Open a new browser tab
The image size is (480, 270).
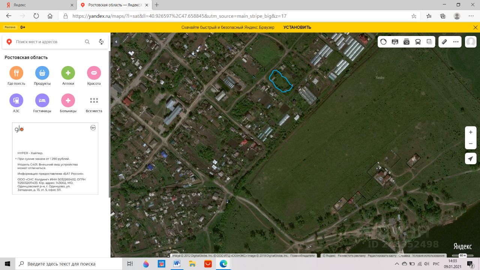pos(157,5)
